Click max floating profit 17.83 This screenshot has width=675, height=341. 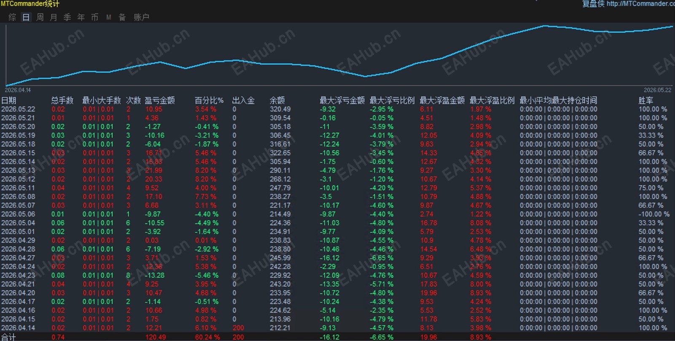tap(429, 284)
